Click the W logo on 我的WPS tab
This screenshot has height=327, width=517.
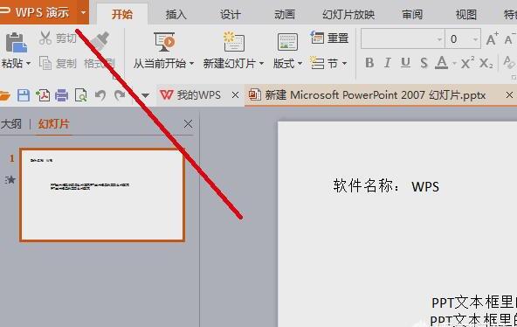pyautogui.click(x=166, y=95)
